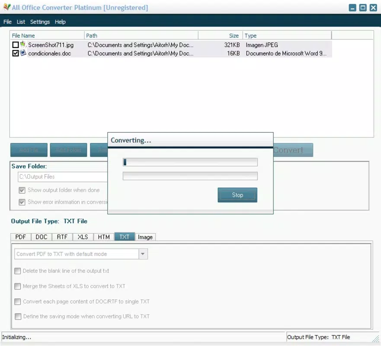The width and height of the screenshot is (381, 346).
Task: Switch to the XLS output tab
Action: coord(83,237)
